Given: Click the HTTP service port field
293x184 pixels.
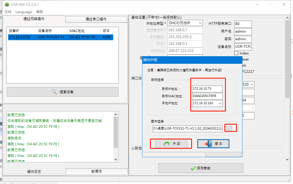Looking at the screenshot, I should click(243, 24).
